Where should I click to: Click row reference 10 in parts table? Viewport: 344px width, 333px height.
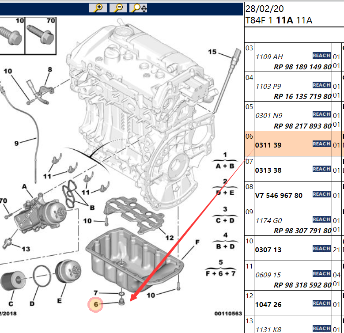249,241
